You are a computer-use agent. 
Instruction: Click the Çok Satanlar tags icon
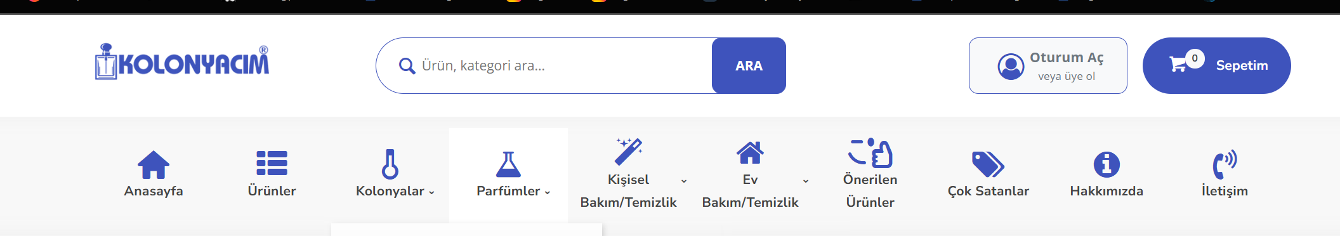[988, 164]
